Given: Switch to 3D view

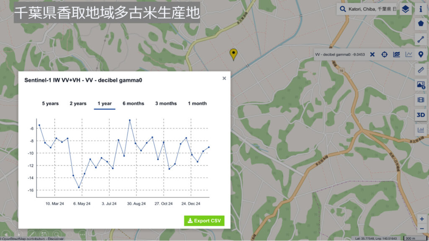Looking at the screenshot, I should [421, 115].
